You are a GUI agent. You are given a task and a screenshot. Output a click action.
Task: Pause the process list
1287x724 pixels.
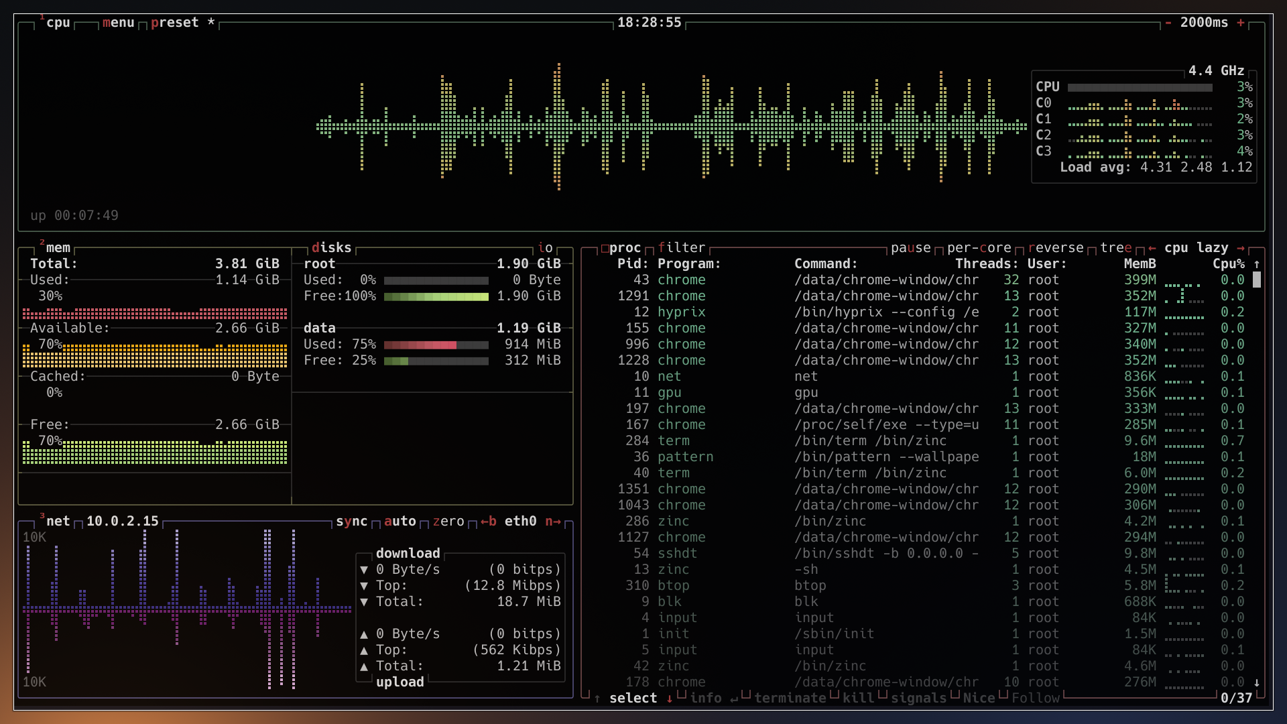(910, 247)
